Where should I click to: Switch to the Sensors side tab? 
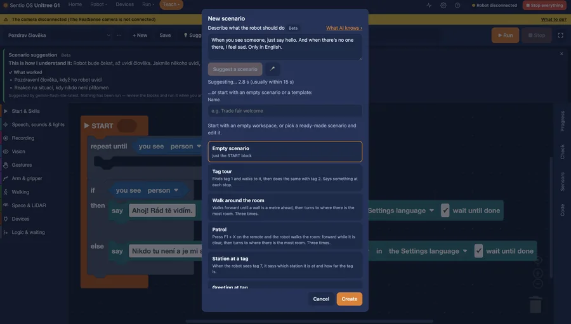562,182
